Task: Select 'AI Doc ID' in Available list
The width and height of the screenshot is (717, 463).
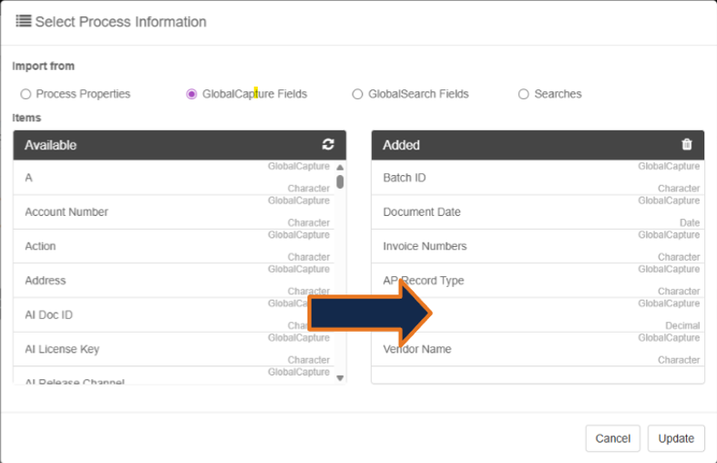Action: point(174,314)
